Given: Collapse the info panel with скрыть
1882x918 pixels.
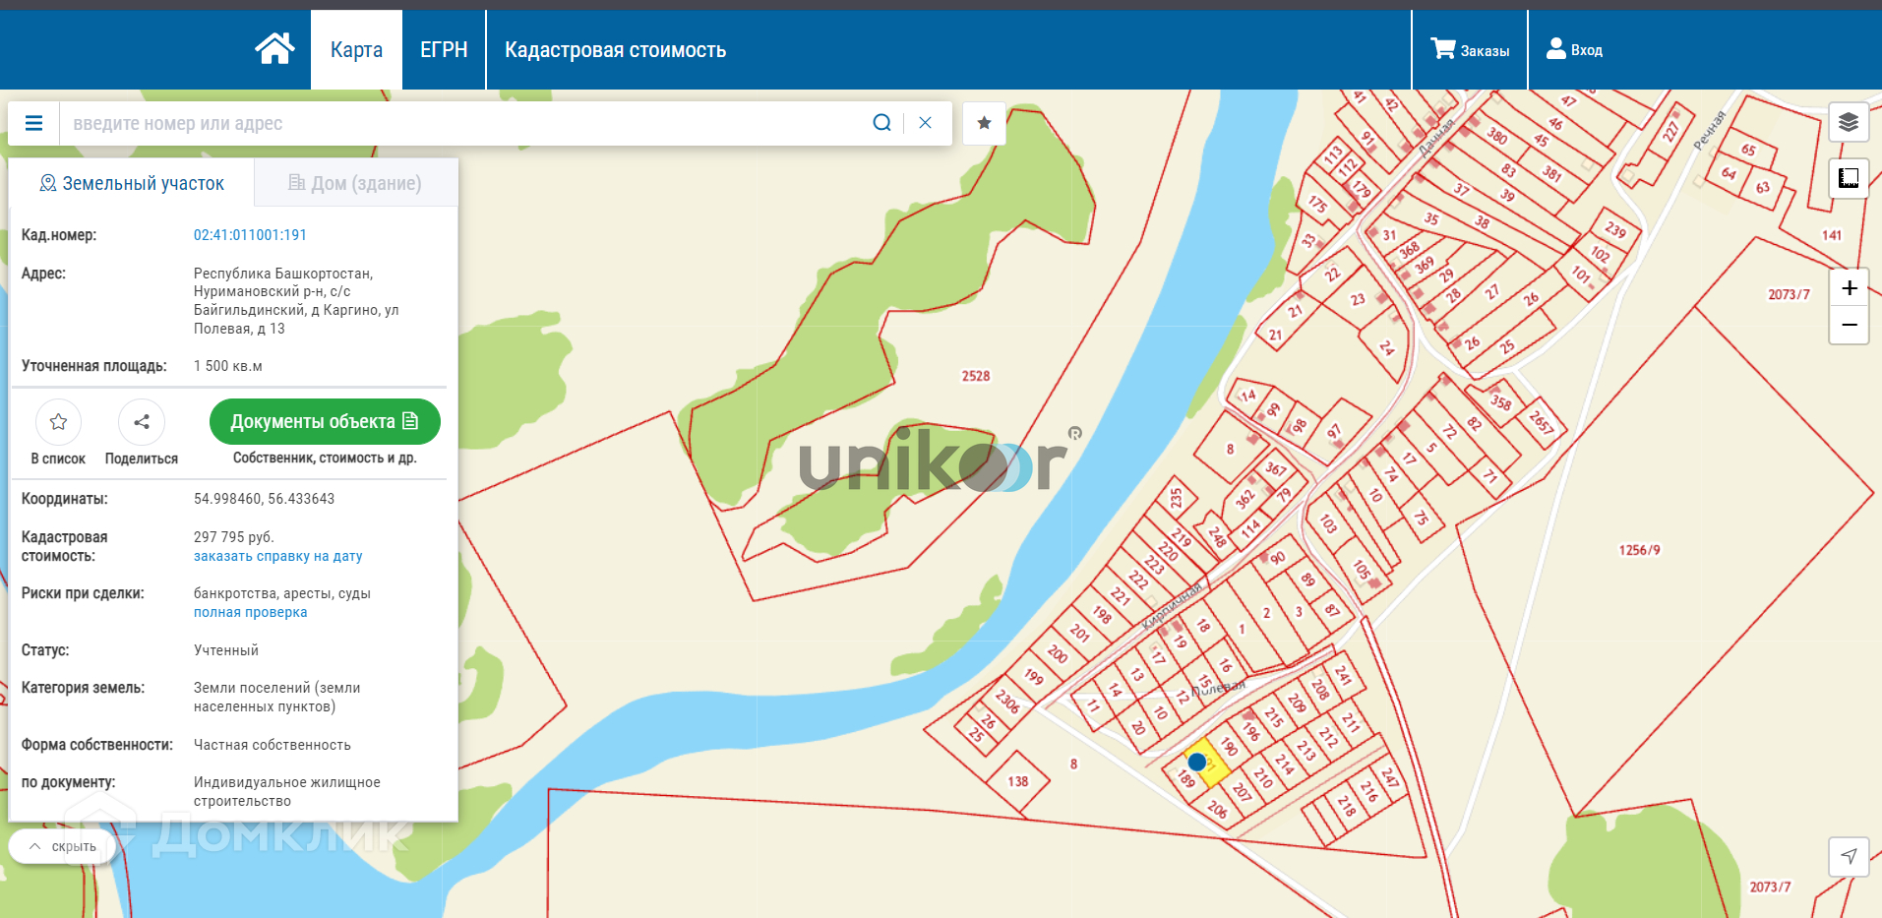Looking at the screenshot, I should [x=63, y=846].
